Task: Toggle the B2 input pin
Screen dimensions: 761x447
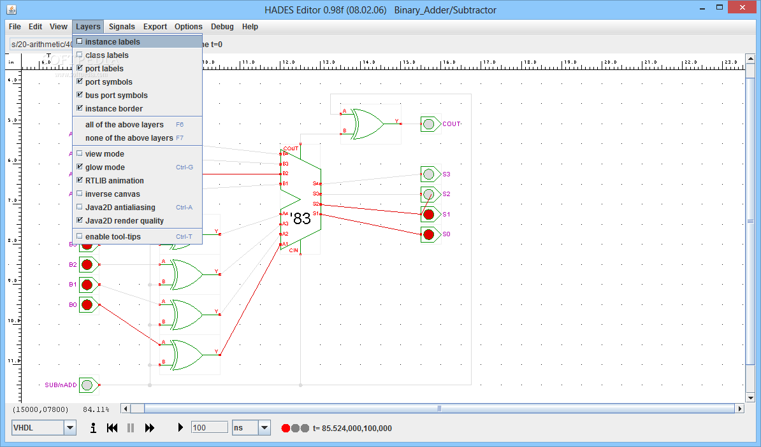Action: pyautogui.click(x=89, y=265)
